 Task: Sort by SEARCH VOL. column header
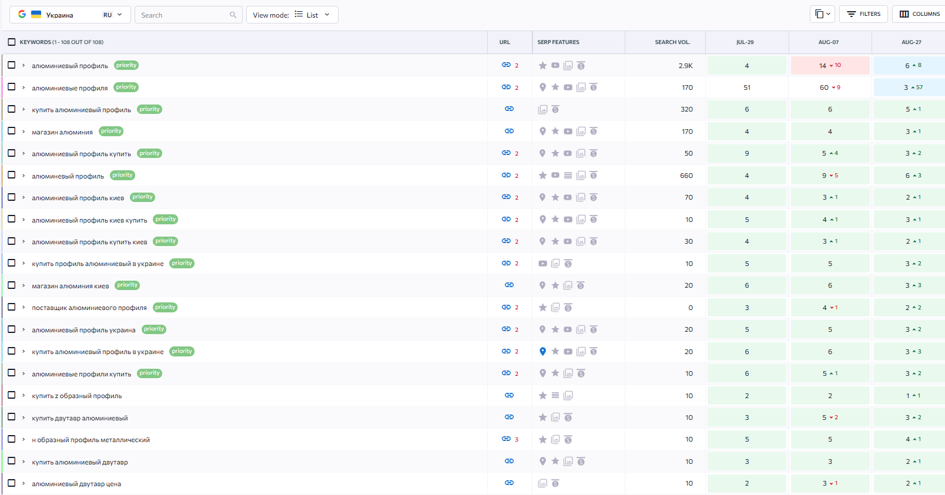672,42
